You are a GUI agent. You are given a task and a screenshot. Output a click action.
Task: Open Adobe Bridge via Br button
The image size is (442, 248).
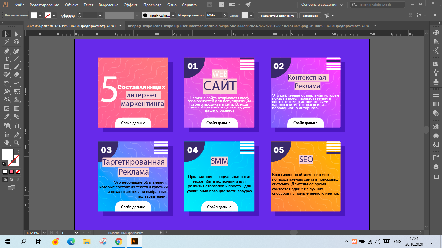coord(209,5)
